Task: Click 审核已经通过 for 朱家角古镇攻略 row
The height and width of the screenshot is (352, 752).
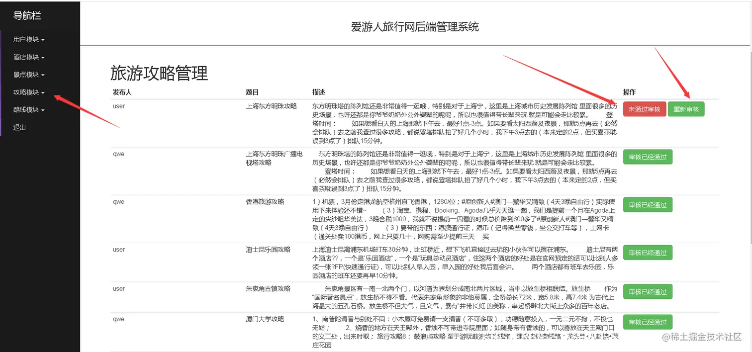Action: pos(648,291)
